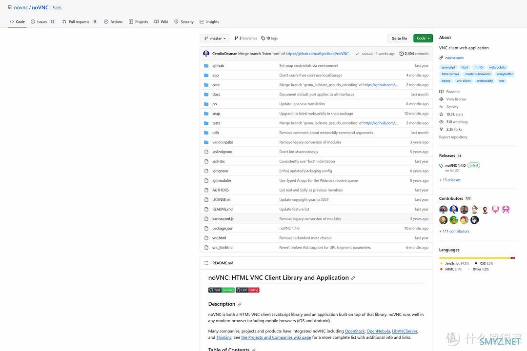Open the Pull requests tab
Image resolution: width=527 pixels, height=351 pixels.
[x=80, y=22]
